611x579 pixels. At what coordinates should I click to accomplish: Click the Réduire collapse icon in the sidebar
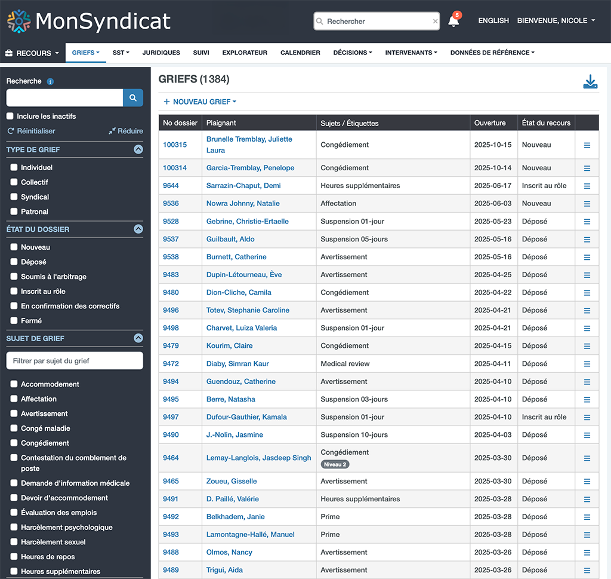click(113, 131)
